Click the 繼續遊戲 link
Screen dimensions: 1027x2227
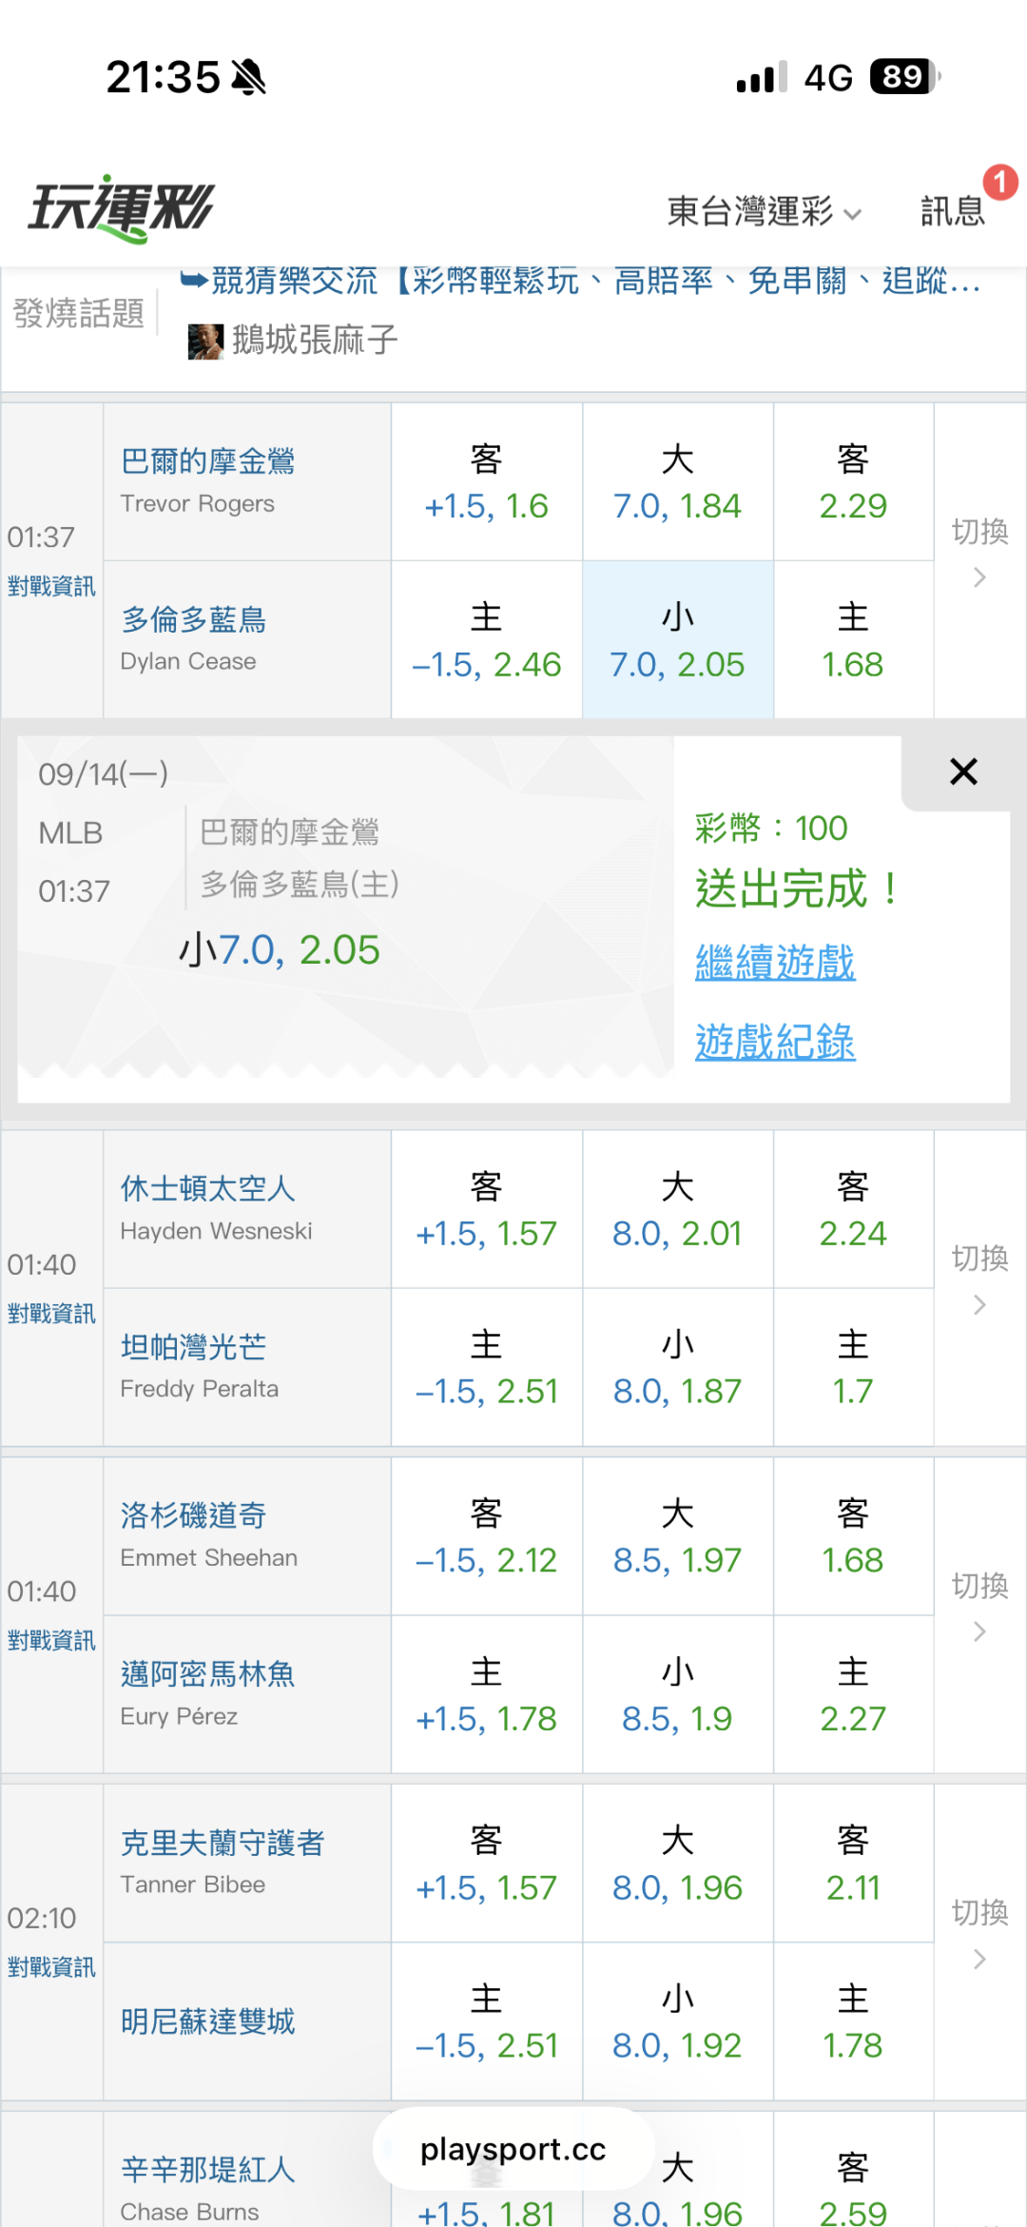pyautogui.click(x=775, y=963)
